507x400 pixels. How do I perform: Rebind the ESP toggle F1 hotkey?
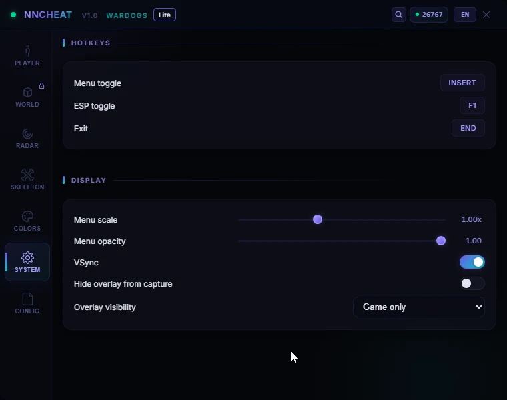point(472,105)
